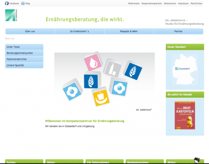This screenshot has height=164, width=209.
Task: Click Wir beraten sie in Düsseldorf text
Action: point(70,126)
